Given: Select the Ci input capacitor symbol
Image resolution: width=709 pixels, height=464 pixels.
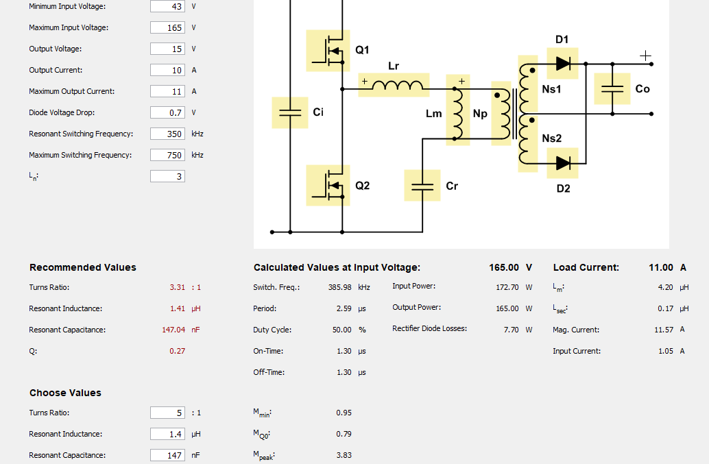Looking at the screenshot, I should [290, 112].
